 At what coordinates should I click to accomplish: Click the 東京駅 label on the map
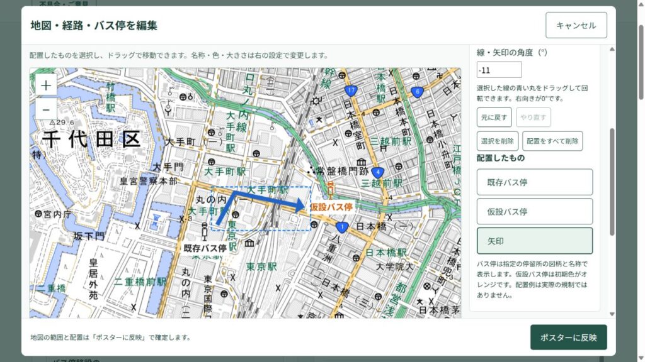[x=261, y=266]
